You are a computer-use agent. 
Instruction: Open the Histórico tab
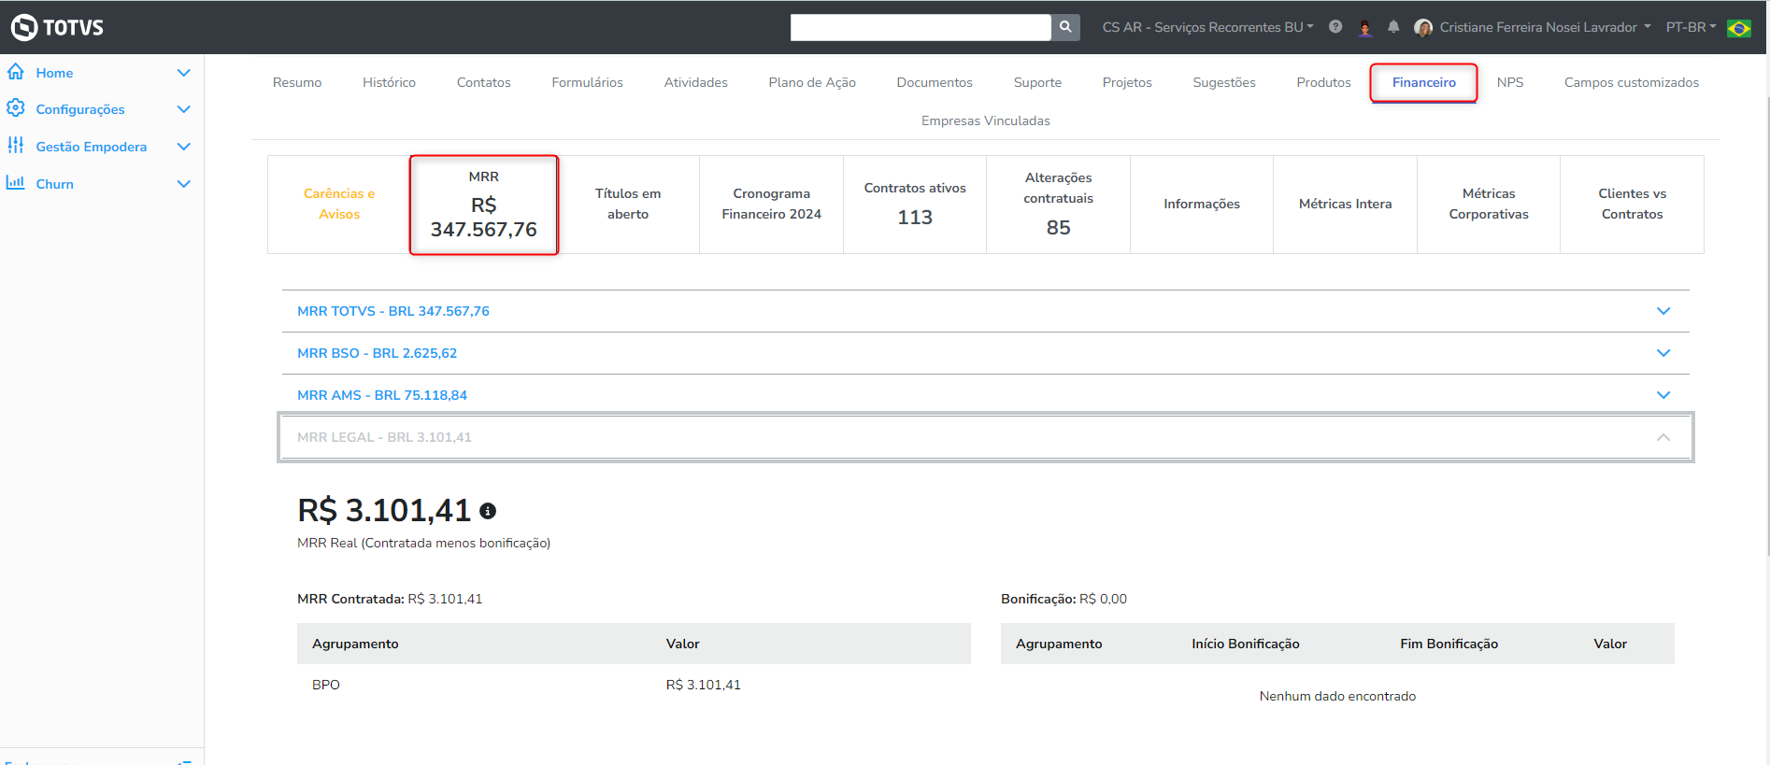[389, 82]
